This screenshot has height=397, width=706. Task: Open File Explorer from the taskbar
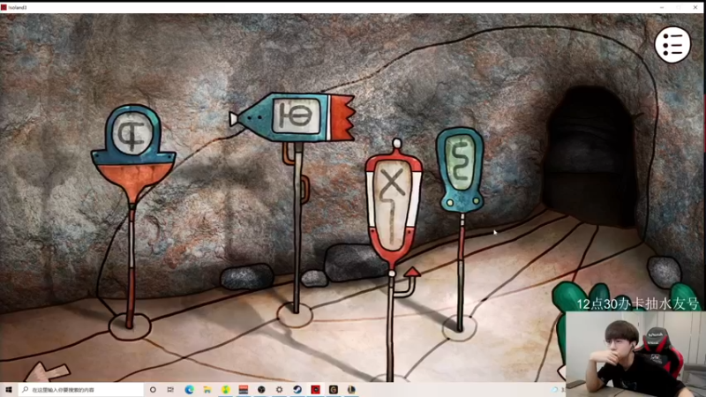[207, 389]
